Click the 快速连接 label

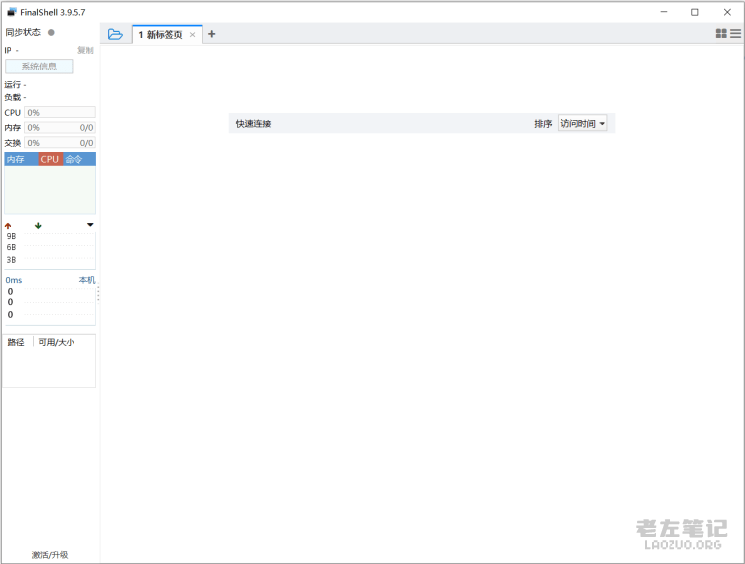[x=253, y=124]
